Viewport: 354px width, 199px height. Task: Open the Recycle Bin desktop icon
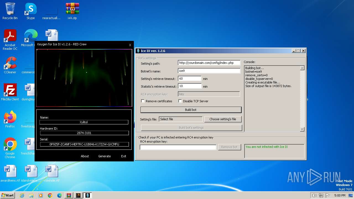(10, 11)
